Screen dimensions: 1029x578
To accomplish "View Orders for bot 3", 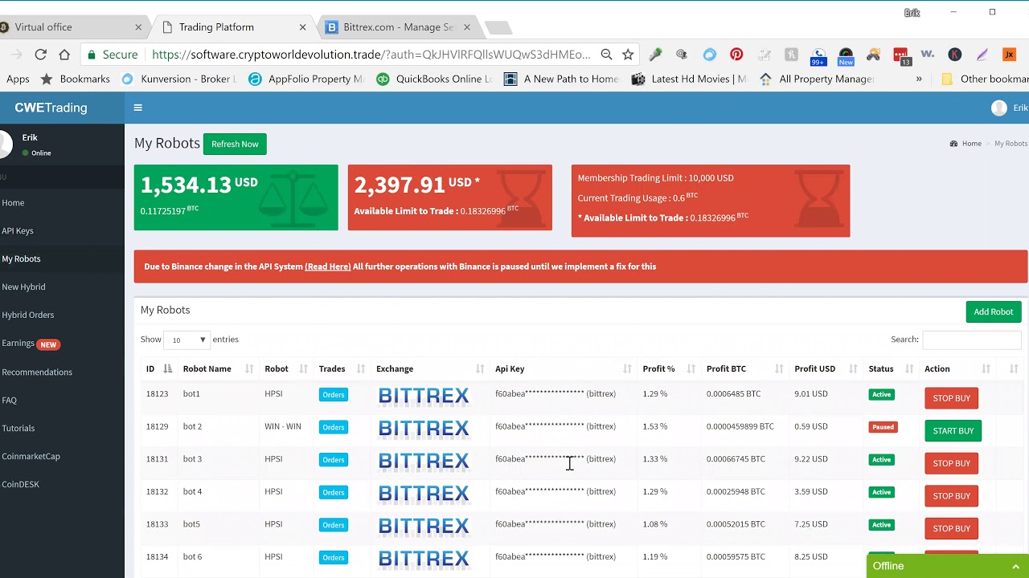I will click(x=333, y=460).
